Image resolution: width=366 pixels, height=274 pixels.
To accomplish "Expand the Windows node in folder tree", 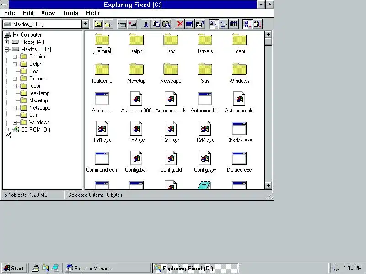I will coord(15,122).
